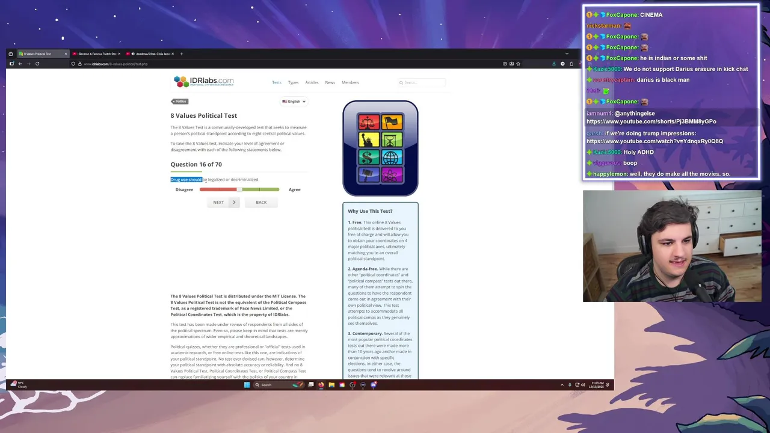Viewport: 770px width, 433px height.
Task: Open the Types menu item
Action: pyautogui.click(x=293, y=82)
